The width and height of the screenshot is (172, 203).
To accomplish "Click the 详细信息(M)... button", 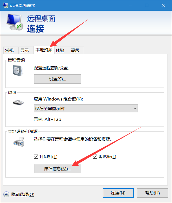I will pyautogui.click(x=58, y=169).
